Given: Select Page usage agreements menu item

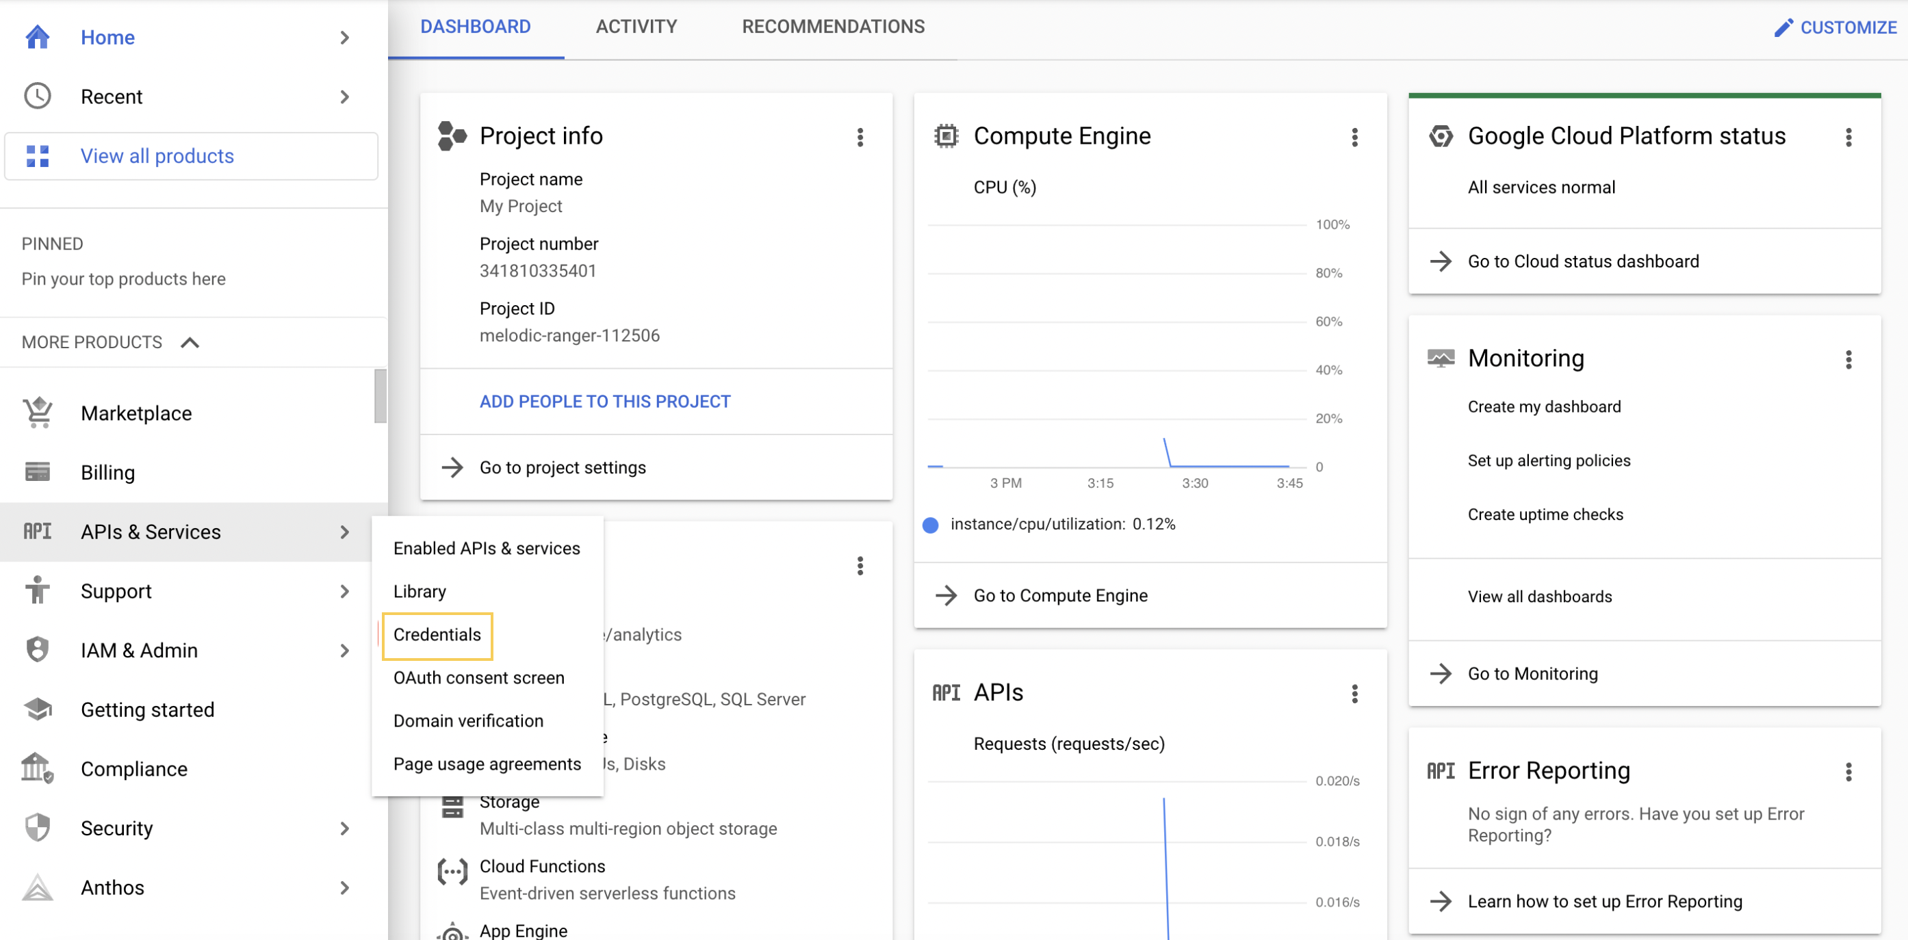Looking at the screenshot, I should click(x=487, y=763).
